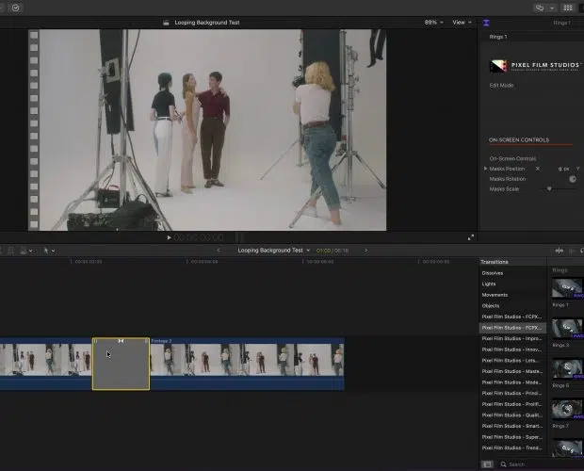Click the Pixel Film Studios logo in inspector
The width and height of the screenshot is (584, 471).
pos(535,66)
